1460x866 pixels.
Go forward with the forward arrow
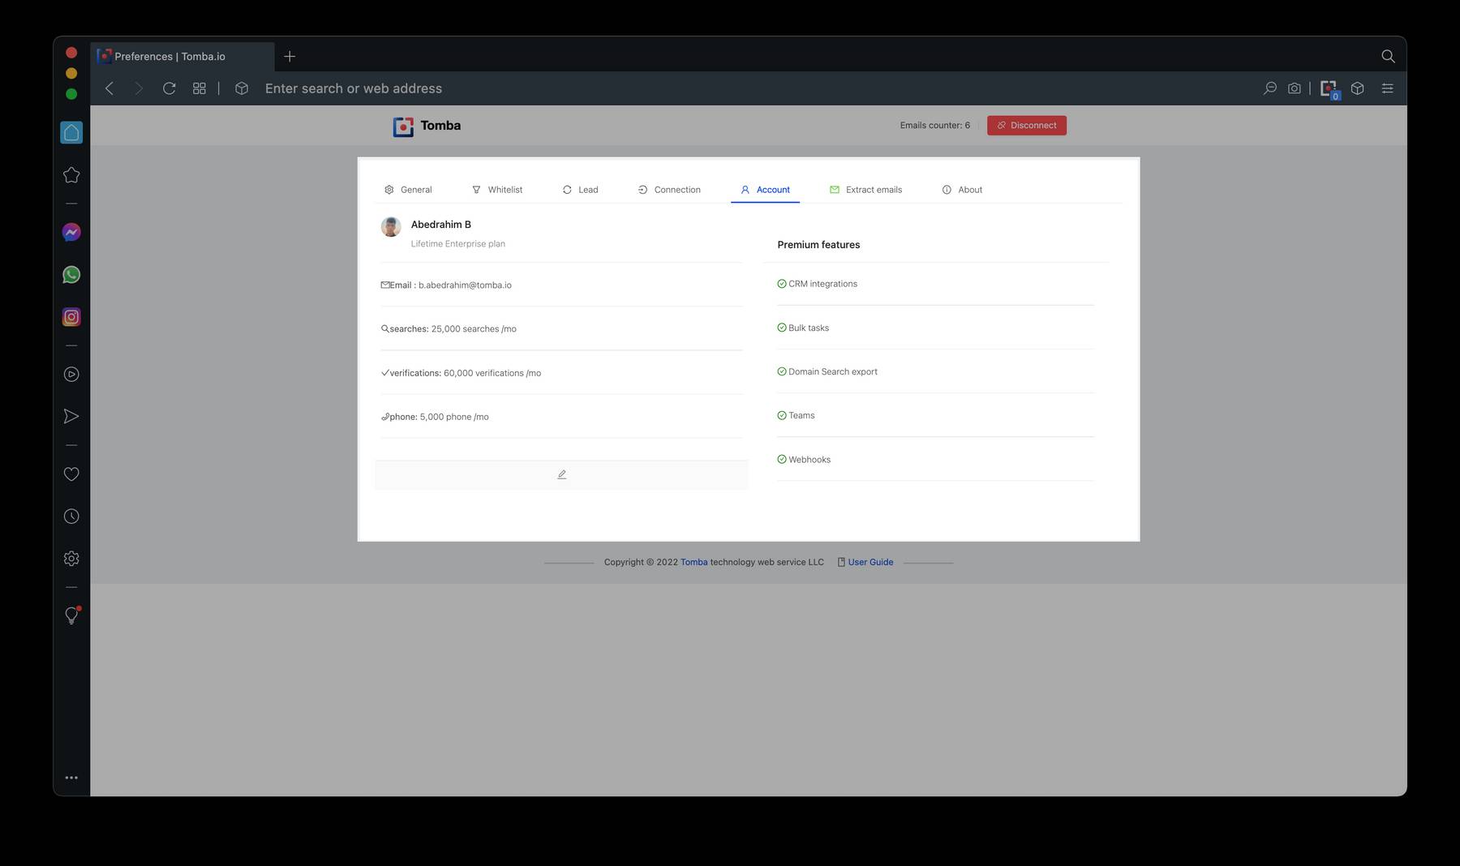click(x=139, y=88)
